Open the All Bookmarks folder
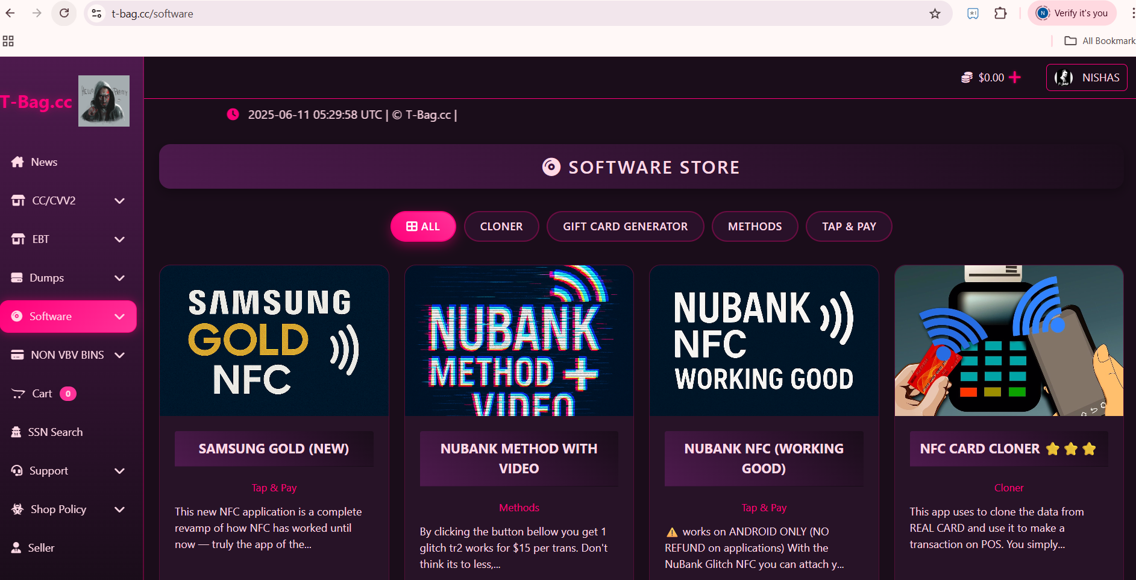The image size is (1136, 580). tap(1100, 41)
